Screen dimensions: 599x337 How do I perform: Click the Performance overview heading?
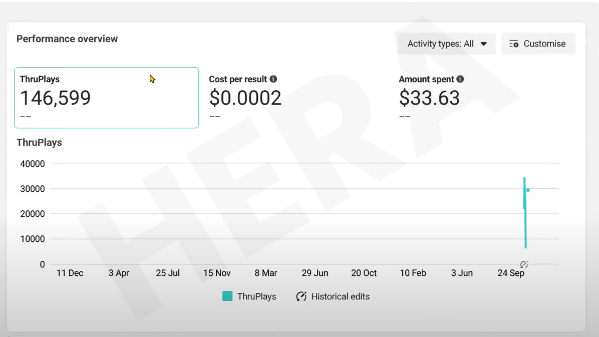coord(67,39)
